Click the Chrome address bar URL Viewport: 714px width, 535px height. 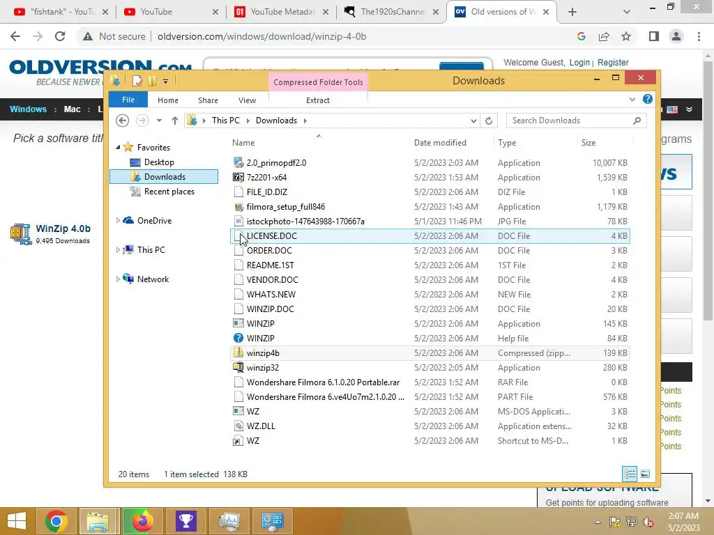[x=262, y=36]
